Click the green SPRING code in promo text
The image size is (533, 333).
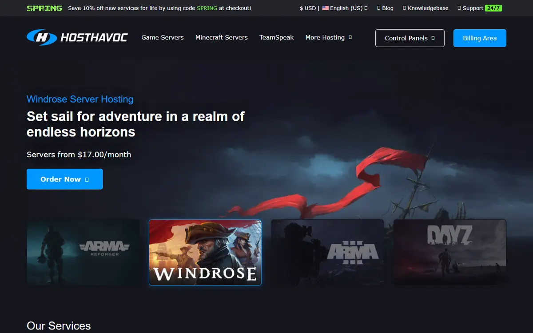pos(207,8)
